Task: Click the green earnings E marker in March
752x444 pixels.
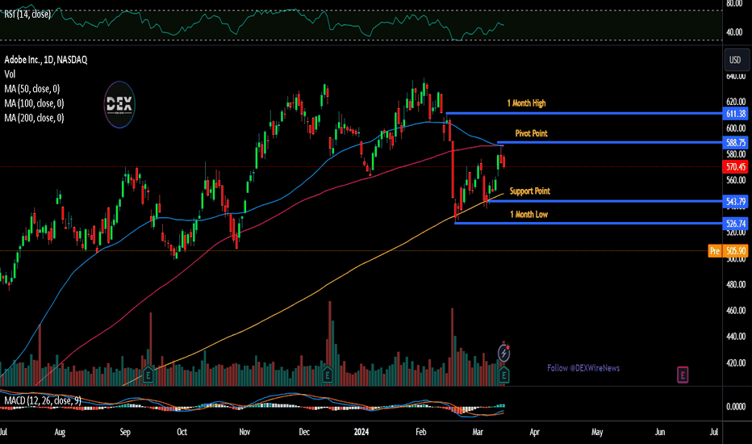Action: click(x=503, y=375)
